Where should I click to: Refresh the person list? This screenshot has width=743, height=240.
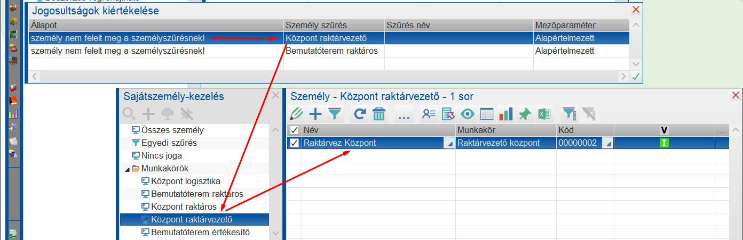(x=360, y=114)
